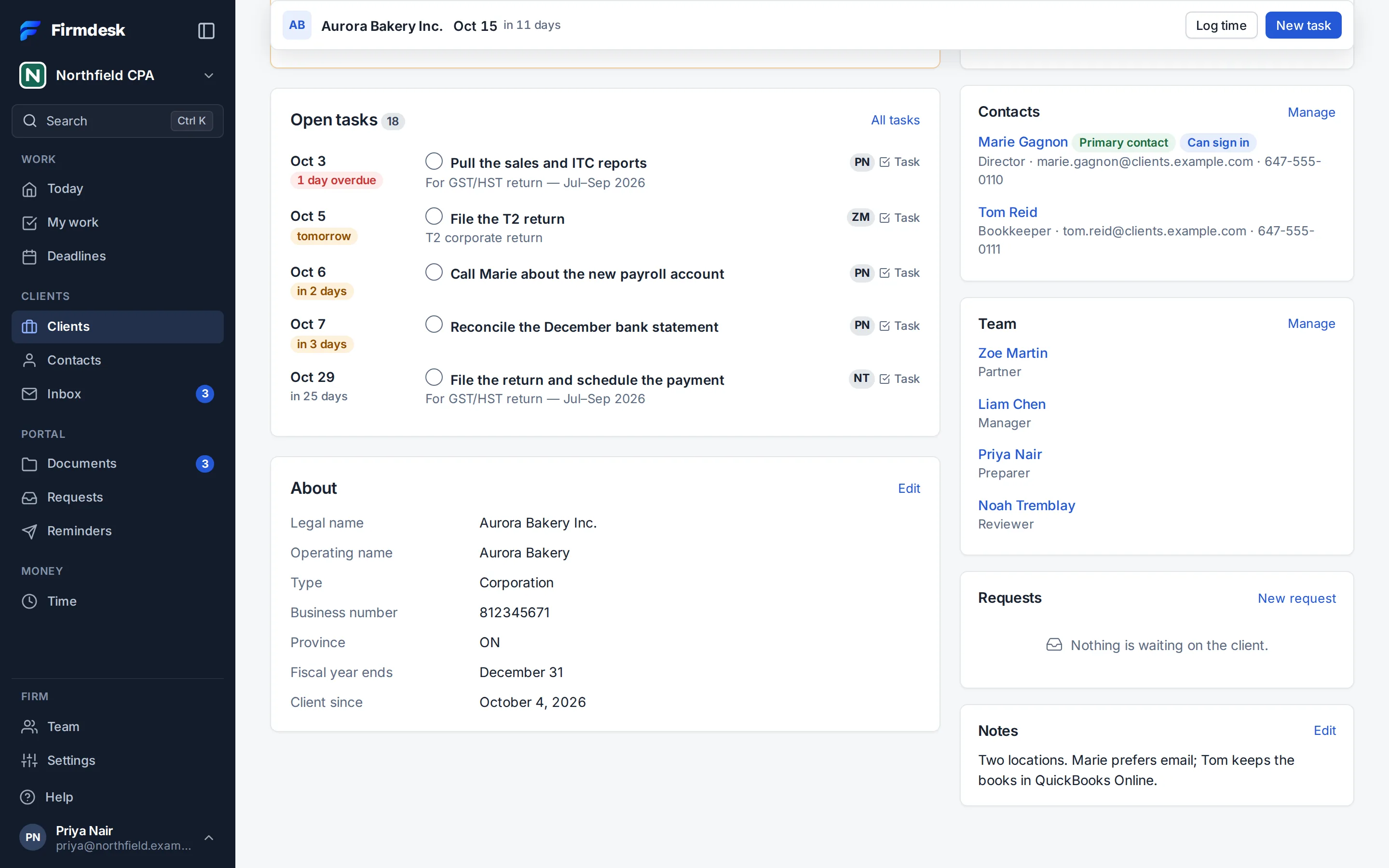The height and width of the screenshot is (868, 1389).
Task: Click the NT assignee badge on Oct 29 task
Action: coord(861,379)
